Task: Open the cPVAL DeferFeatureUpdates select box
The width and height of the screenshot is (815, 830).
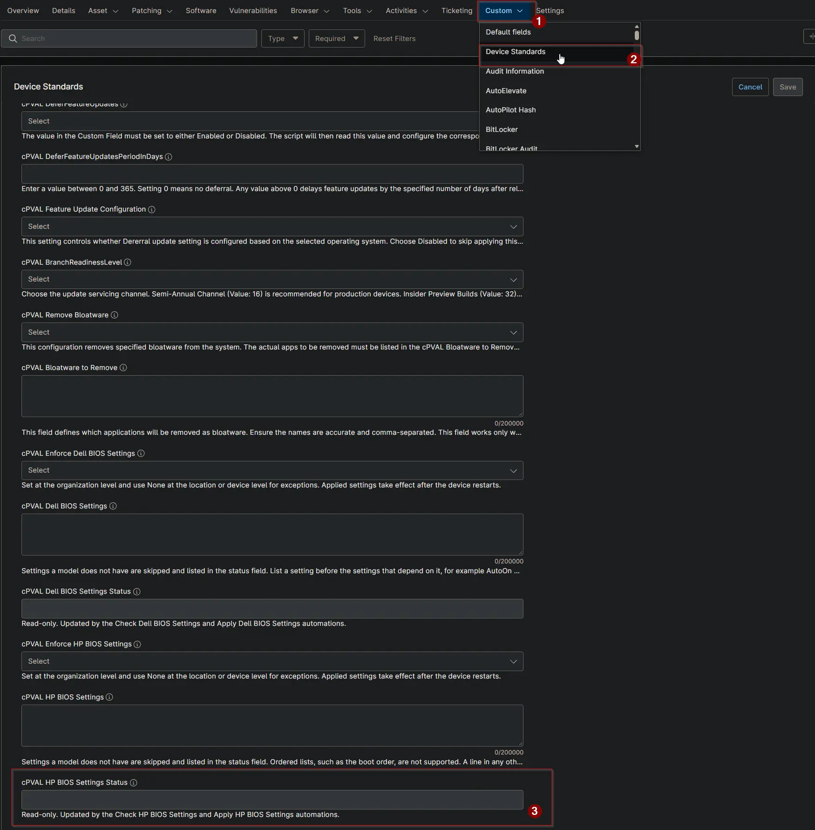Action: pos(250,121)
